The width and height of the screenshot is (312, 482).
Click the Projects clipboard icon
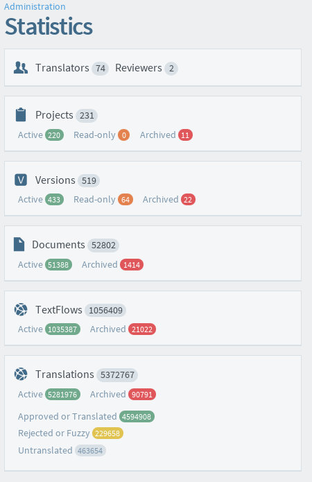(21, 114)
